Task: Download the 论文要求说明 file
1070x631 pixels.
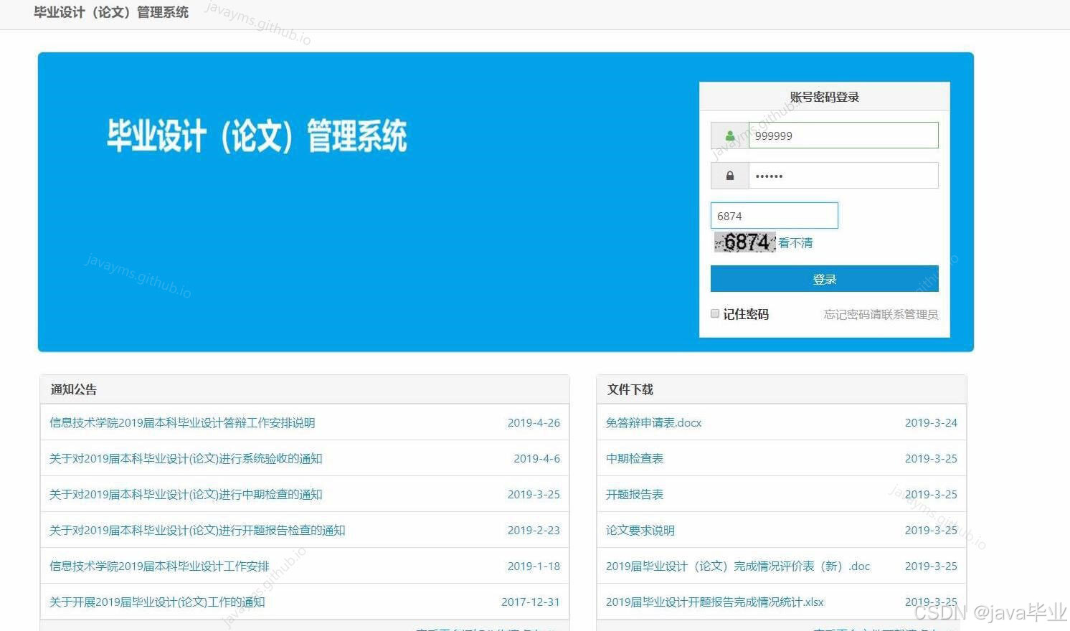Action: pyautogui.click(x=640, y=530)
